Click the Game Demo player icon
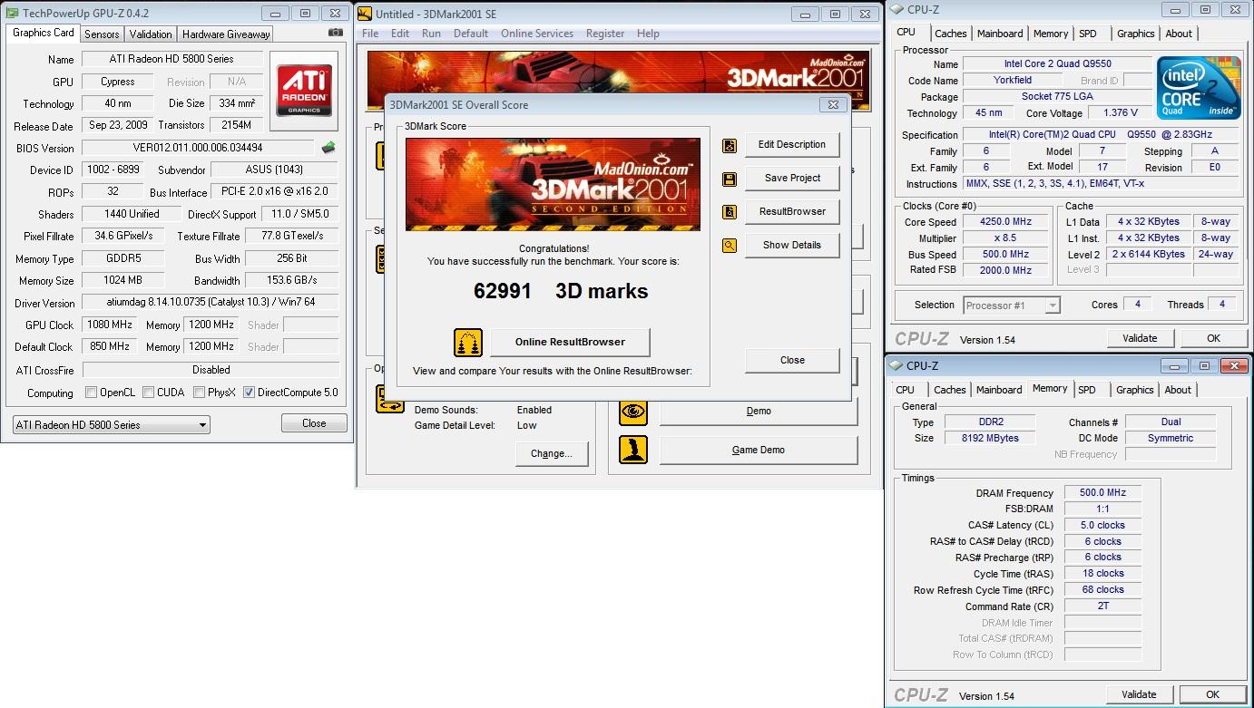Screen dimensions: 1254x708 633,450
